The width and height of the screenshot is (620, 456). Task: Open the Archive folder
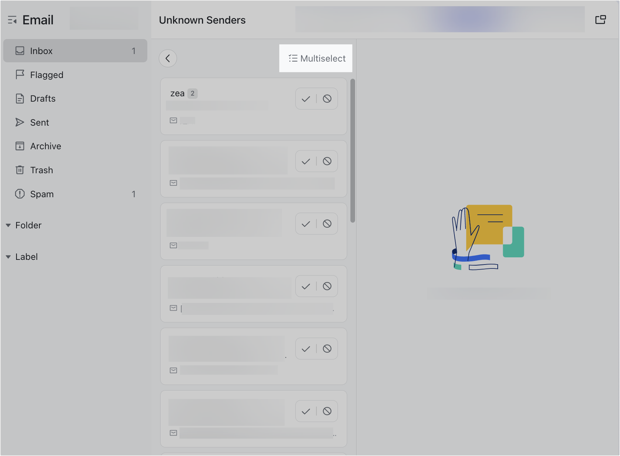[x=75, y=146]
